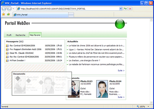Click the page scrollbar down arrow
This screenshot has height=109, width=154.
point(151,102)
